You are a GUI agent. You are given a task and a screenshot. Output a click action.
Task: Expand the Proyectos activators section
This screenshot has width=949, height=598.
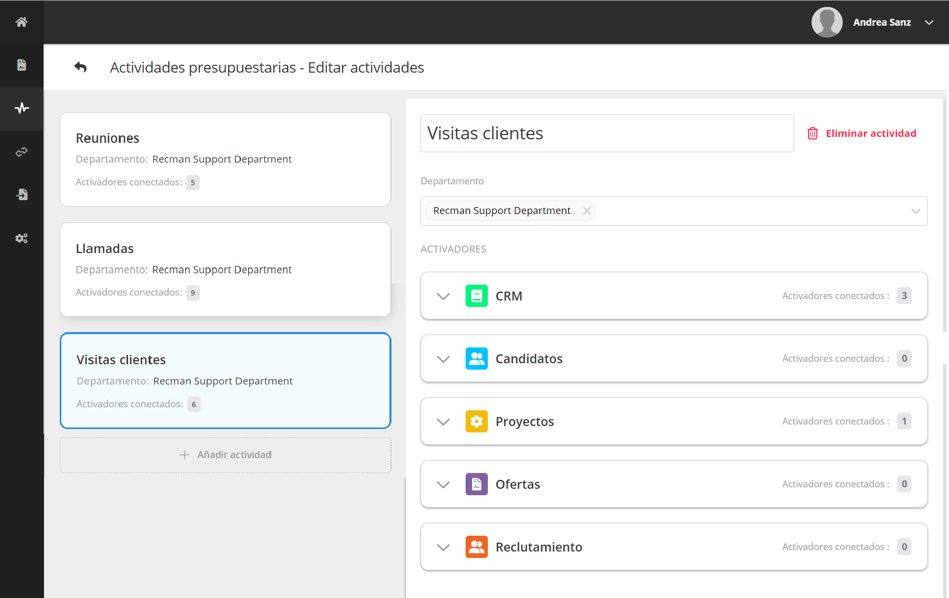tap(443, 422)
